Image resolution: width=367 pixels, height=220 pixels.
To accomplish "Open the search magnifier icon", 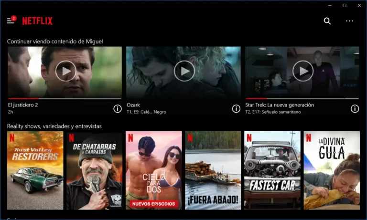I will [327, 21].
